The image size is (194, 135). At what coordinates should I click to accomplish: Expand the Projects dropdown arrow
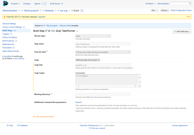coord(19,4)
